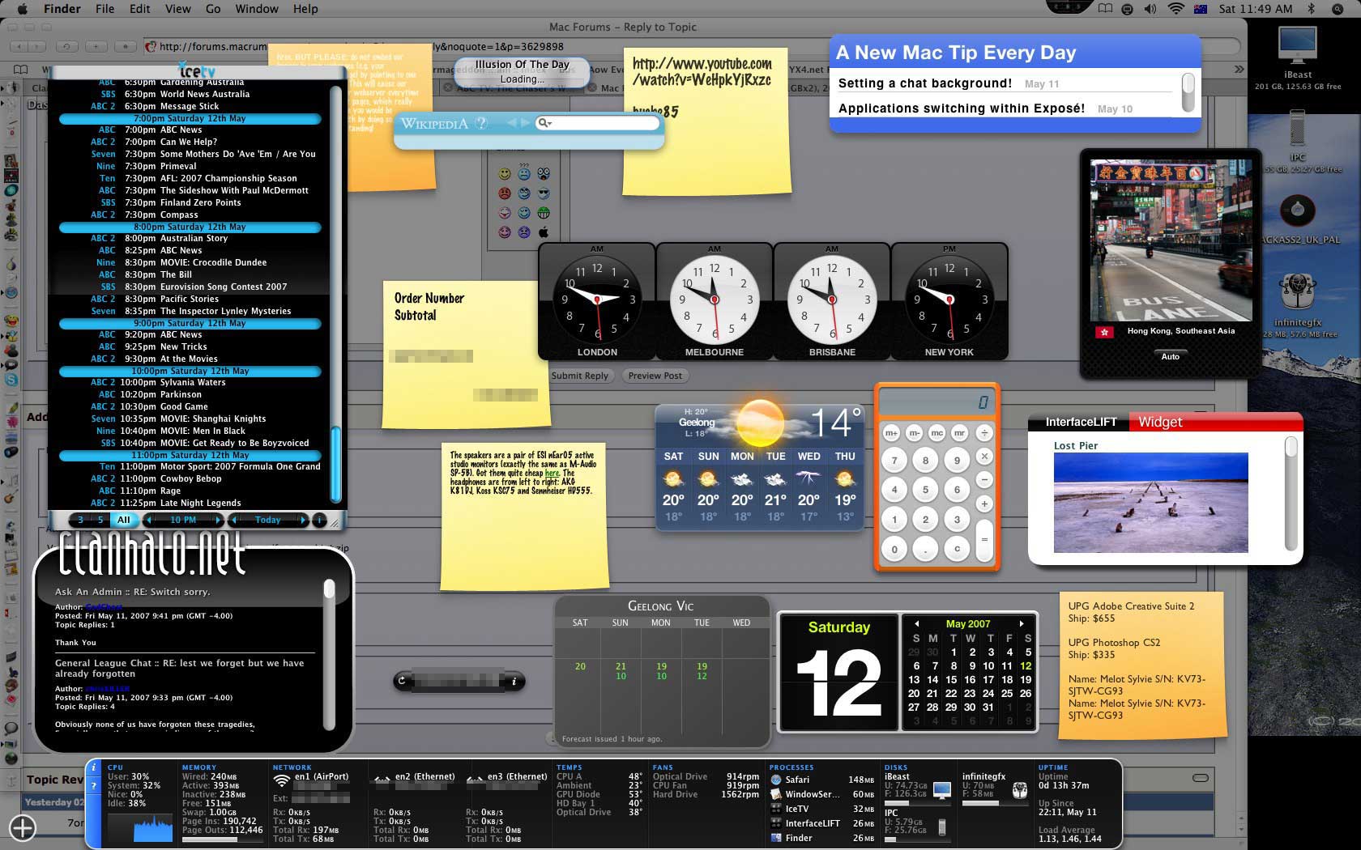
Task: Click the calculator divide key
Action: 984,433
